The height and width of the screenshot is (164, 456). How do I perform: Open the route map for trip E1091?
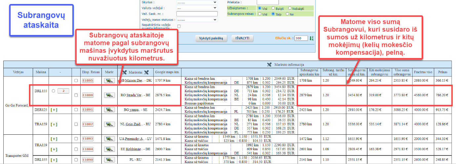tap(109, 110)
